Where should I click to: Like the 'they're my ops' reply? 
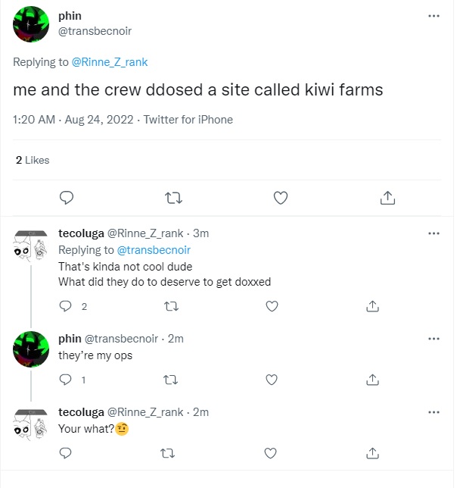tap(272, 379)
